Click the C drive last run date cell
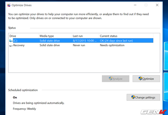Image resolution: width=168 pixels, height=115 pixels. tap(85, 41)
